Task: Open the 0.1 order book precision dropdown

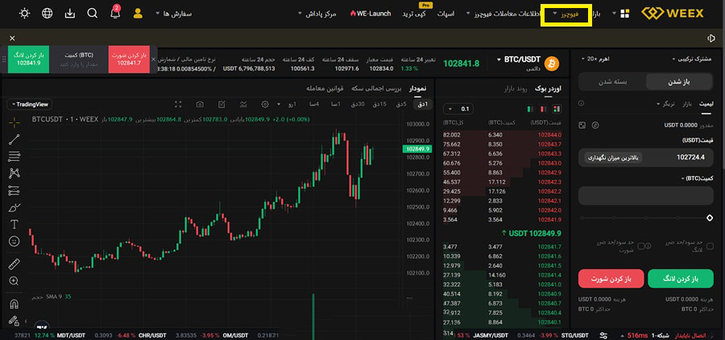Action: (x=458, y=109)
